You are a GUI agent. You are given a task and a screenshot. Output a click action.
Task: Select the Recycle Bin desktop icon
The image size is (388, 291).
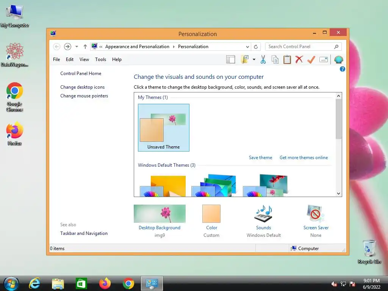(369, 252)
